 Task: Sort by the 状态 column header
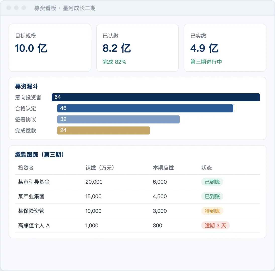coord(207,168)
